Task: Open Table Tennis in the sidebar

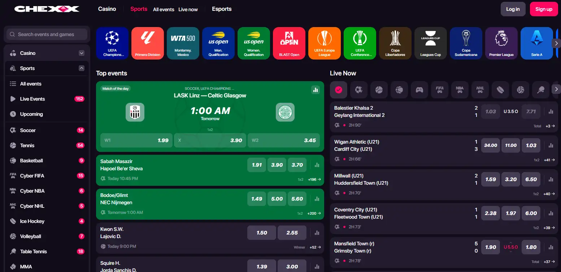Action: [x=47, y=251]
